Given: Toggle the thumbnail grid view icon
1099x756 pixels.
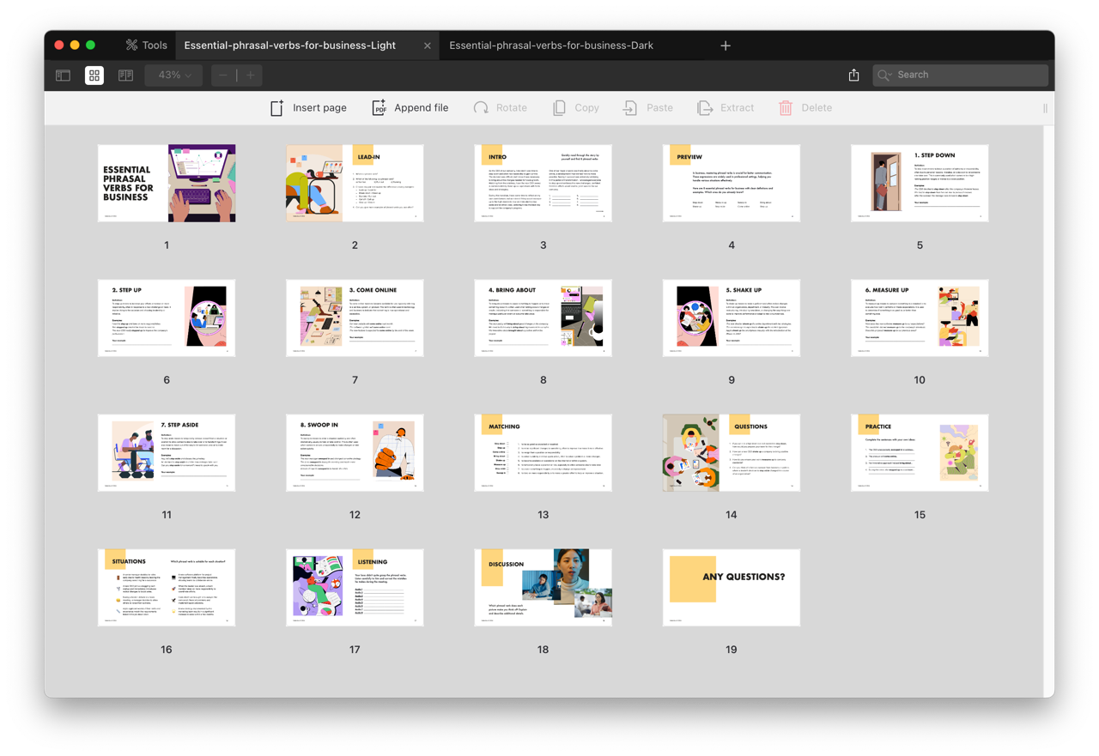Looking at the screenshot, I should coord(94,76).
